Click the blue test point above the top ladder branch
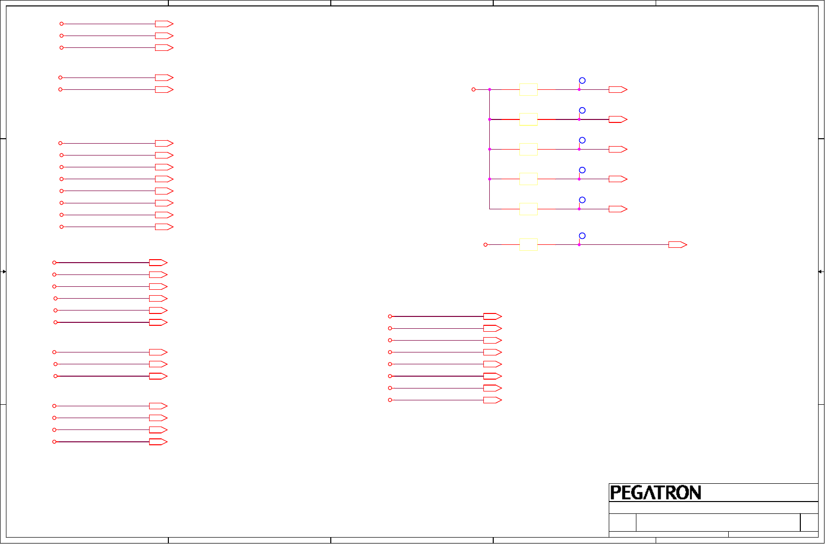Image resolution: width=825 pixels, height=544 pixels. click(582, 80)
